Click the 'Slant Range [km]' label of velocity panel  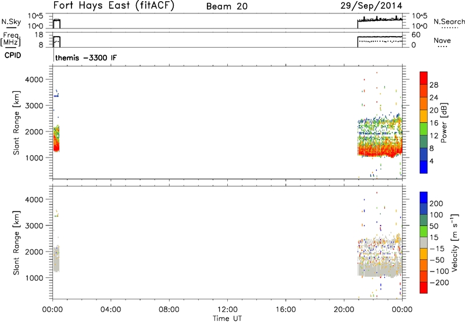(x=16, y=242)
